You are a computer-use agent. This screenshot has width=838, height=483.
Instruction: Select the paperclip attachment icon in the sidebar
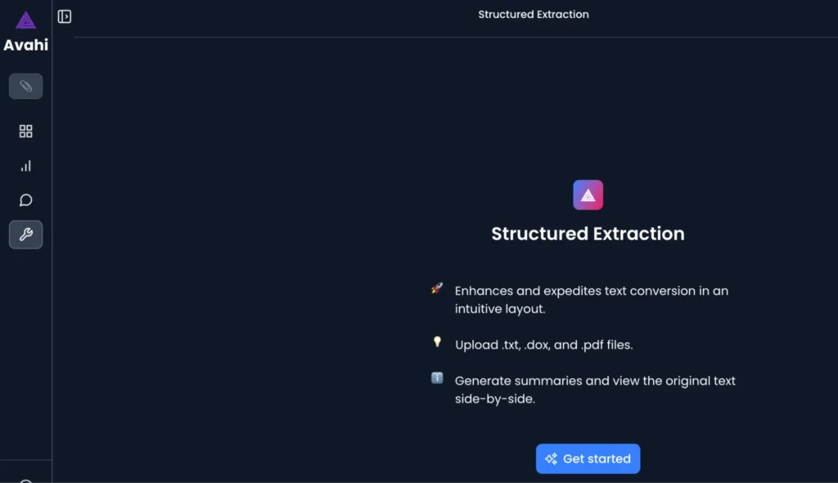(x=25, y=86)
